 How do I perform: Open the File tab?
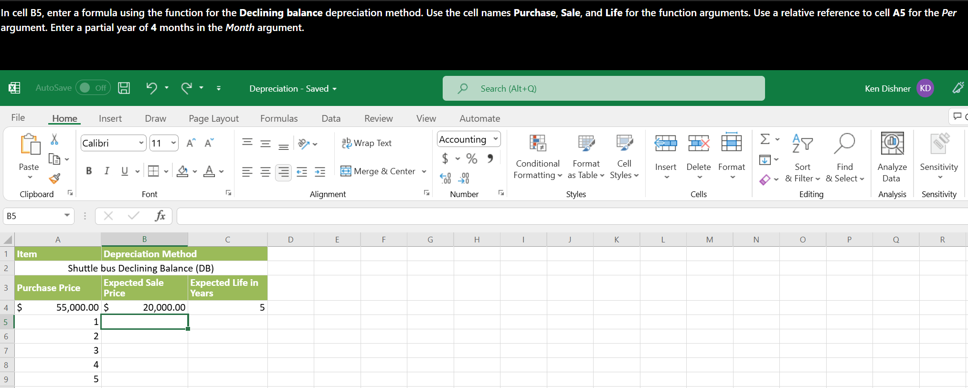pyautogui.click(x=18, y=118)
